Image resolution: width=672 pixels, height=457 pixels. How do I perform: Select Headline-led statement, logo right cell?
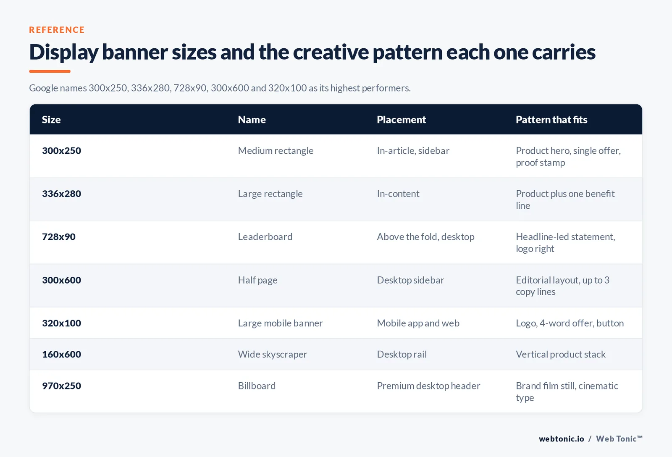565,243
